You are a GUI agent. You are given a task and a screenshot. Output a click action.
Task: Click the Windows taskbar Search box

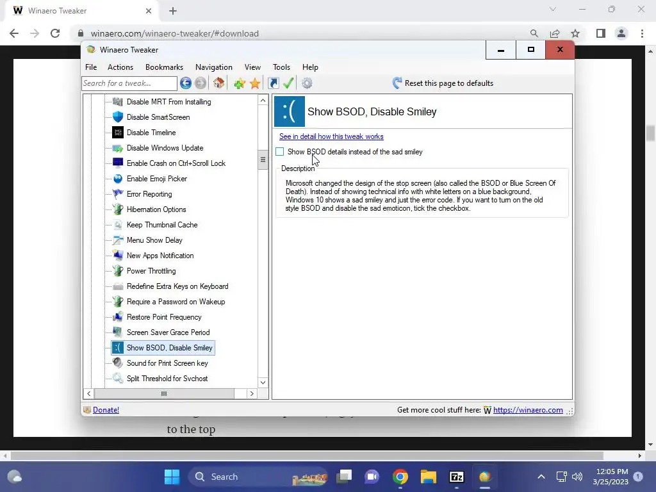[258, 477]
